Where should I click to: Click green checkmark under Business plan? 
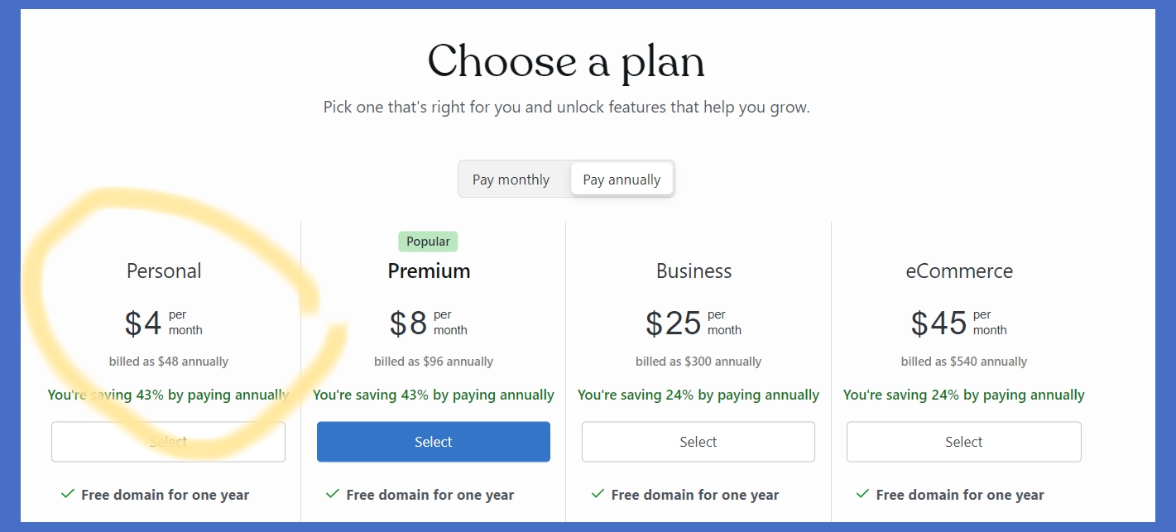[598, 494]
